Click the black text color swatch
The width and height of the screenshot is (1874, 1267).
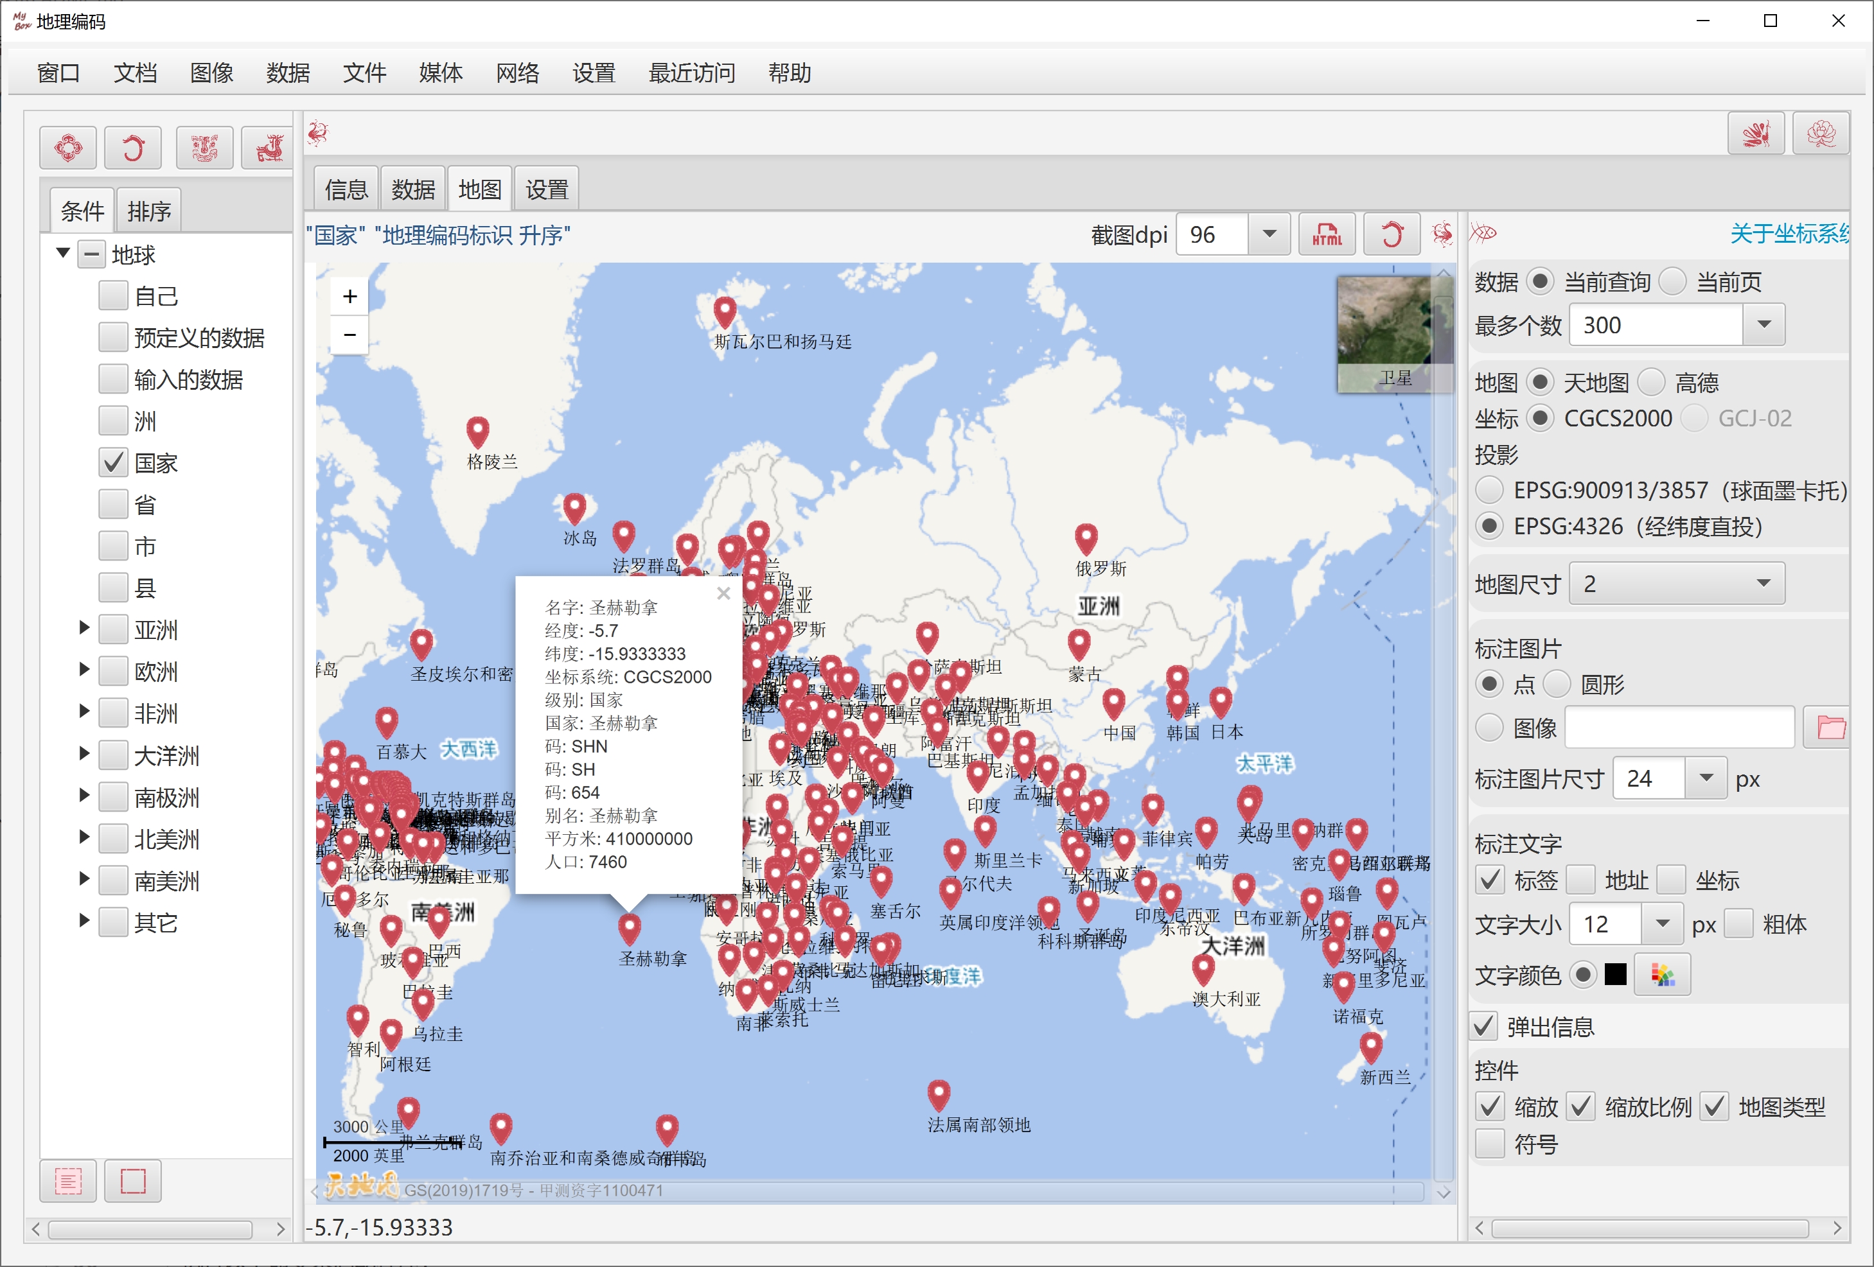1615,974
